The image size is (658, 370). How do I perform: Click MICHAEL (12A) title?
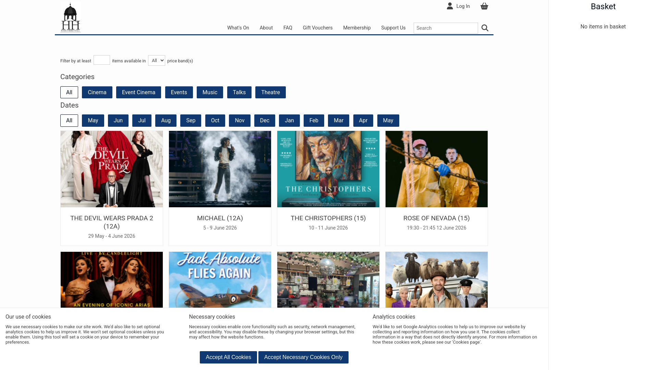[220, 218]
